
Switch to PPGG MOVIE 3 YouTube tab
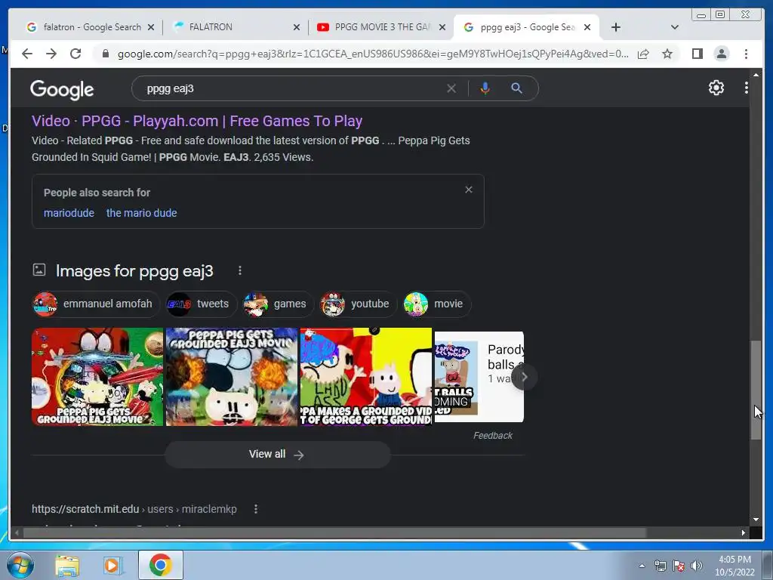[x=383, y=27]
